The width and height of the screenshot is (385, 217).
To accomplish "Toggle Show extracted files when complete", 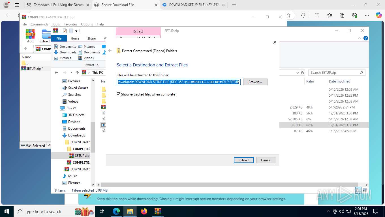I will [119, 94].
